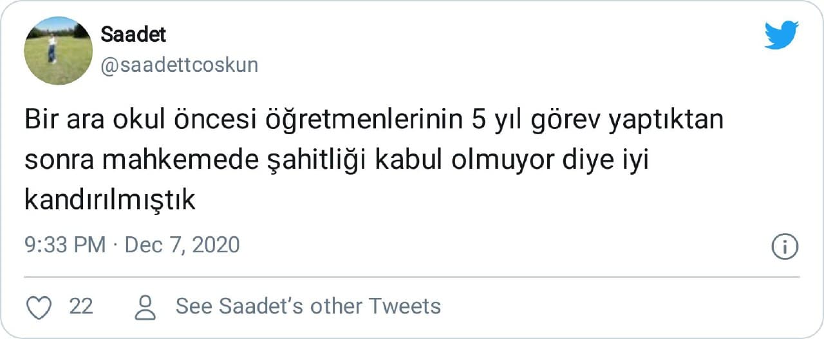This screenshot has height=339, width=824.
Task: Click the Dec 7, 2020 date
Action: tap(182, 245)
